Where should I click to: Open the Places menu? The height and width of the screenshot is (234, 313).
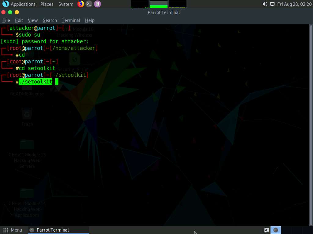[x=47, y=4]
